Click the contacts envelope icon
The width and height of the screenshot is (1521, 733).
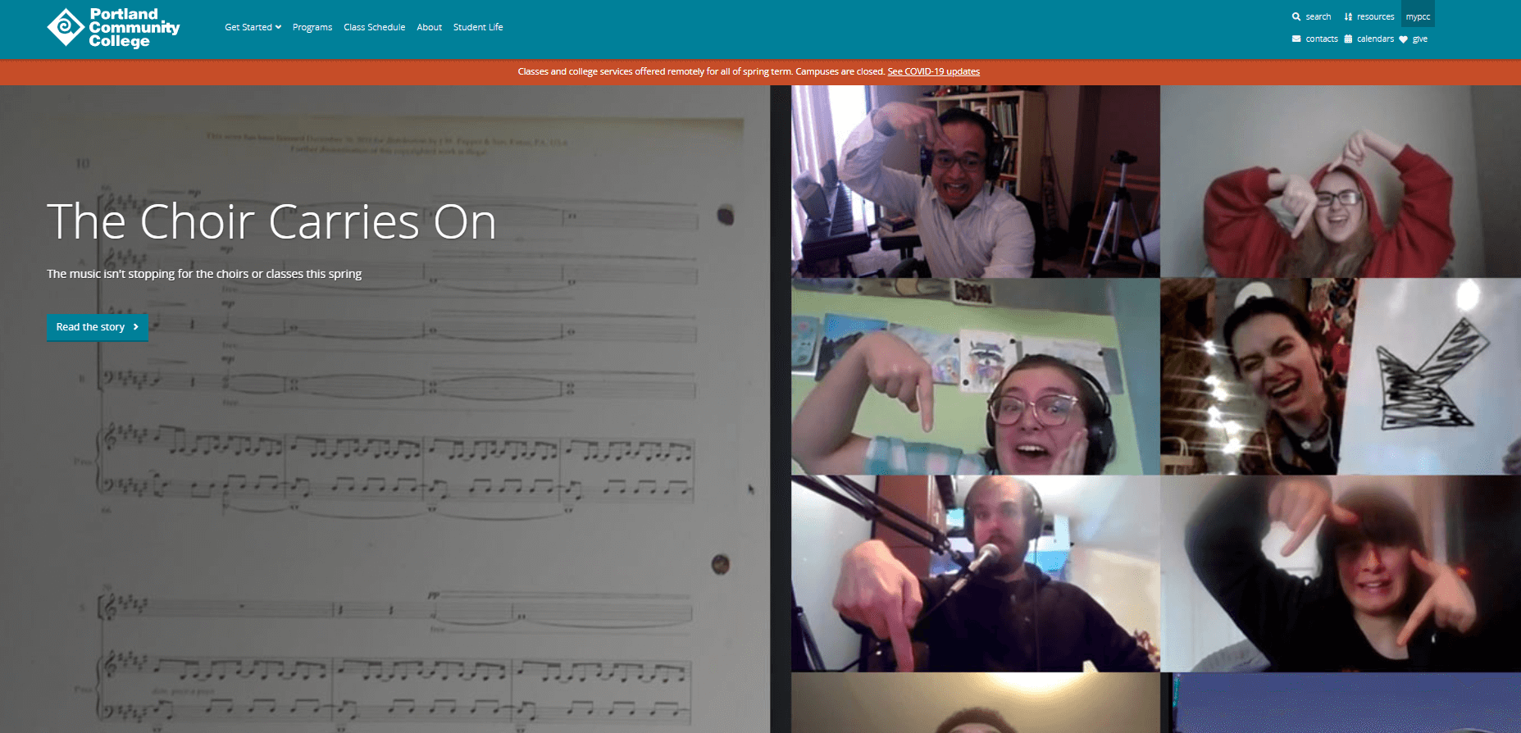(1296, 39)
